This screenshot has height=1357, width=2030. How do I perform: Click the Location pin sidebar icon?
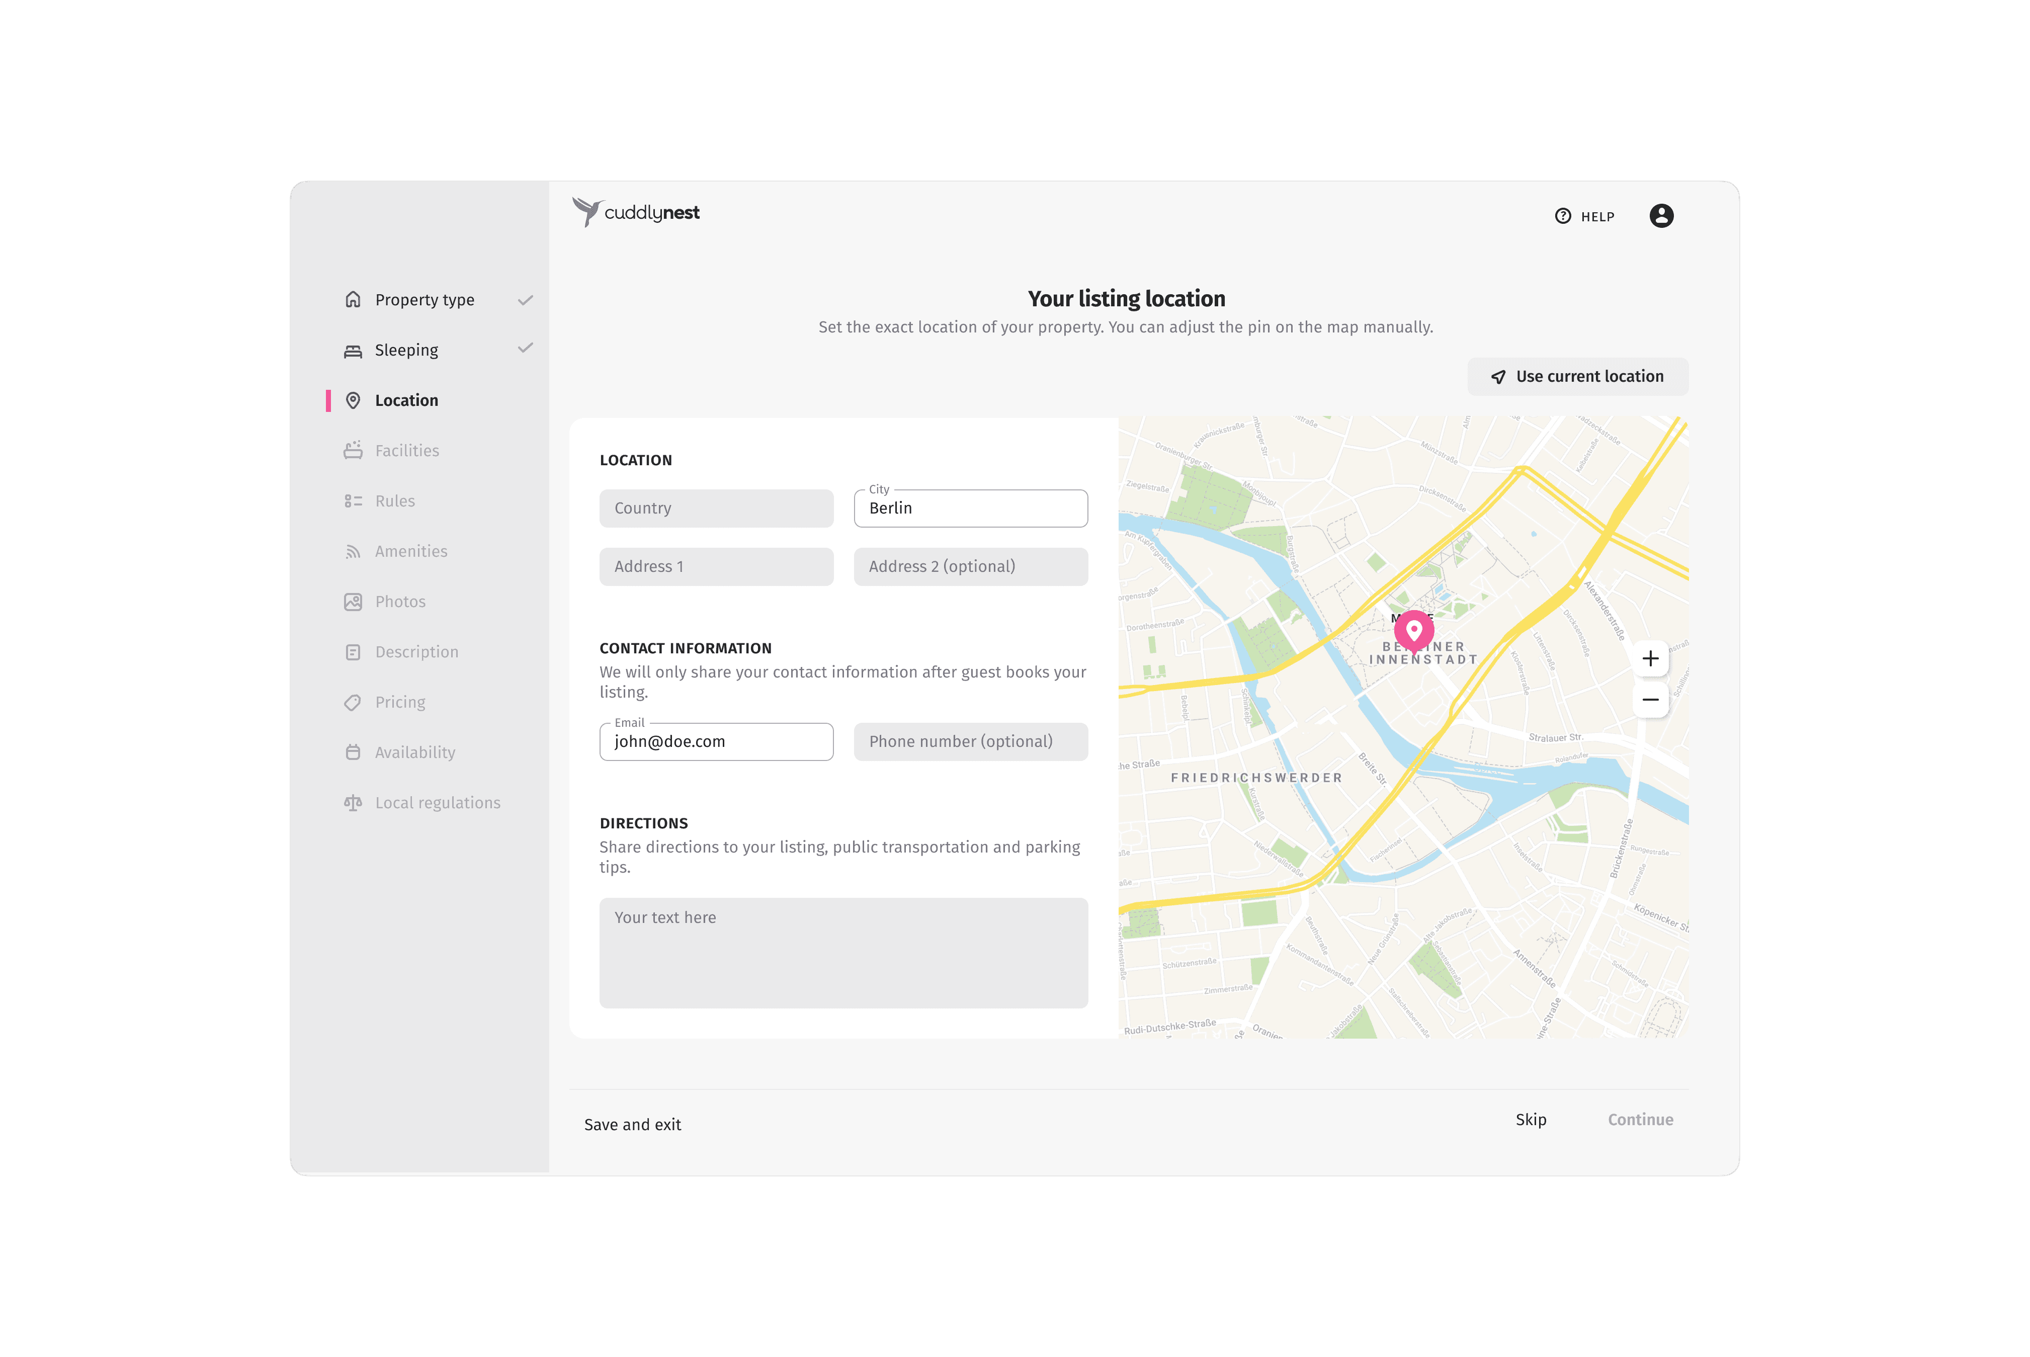[x=353, y=400]
